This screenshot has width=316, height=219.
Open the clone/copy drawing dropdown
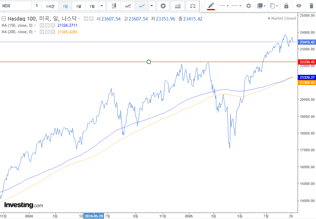pos(274,6)
